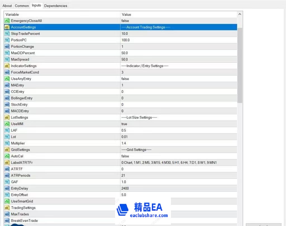Image resolution: width=286 pixels, height=226 pixels.
Task: Open the About tab
Action: (7, 6)
